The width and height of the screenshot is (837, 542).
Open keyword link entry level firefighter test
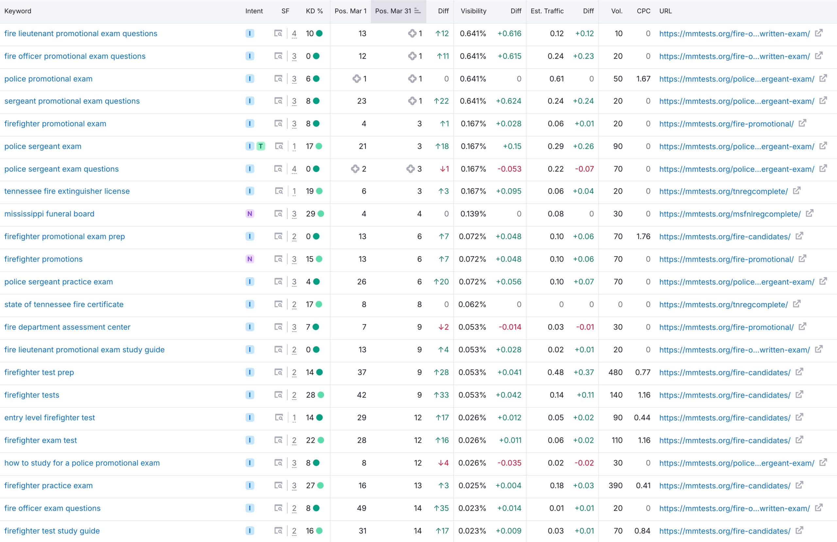click(50, 418)
